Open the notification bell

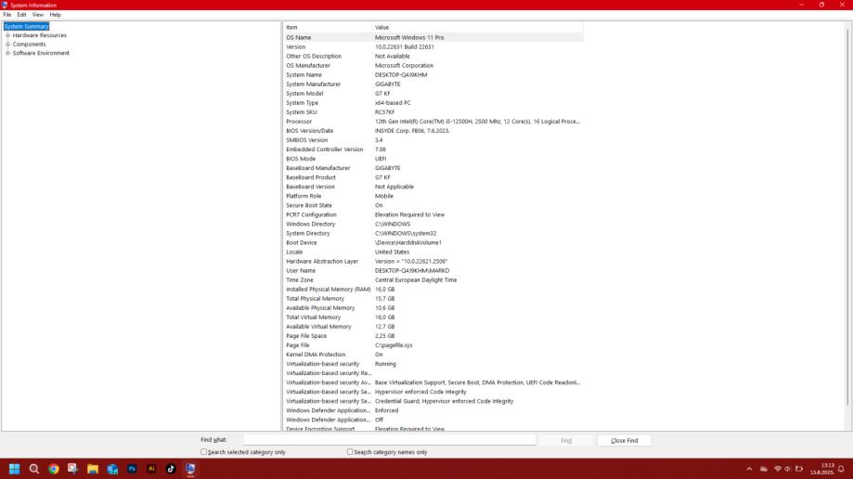(x=841, y=469)
